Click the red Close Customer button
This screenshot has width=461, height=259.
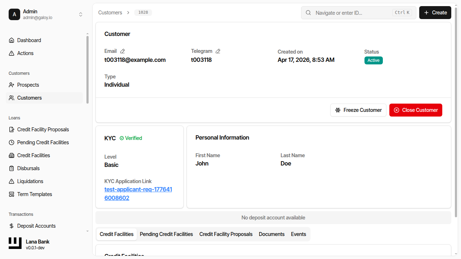coord(416,110)
